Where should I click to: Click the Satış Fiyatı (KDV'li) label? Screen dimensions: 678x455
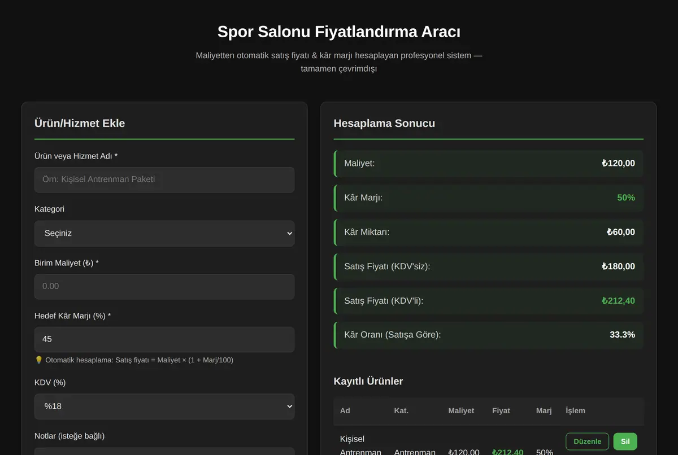[x=384, y=301]
